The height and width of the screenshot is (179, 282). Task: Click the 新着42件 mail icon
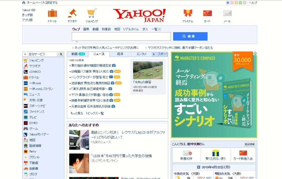coord(187,153)
